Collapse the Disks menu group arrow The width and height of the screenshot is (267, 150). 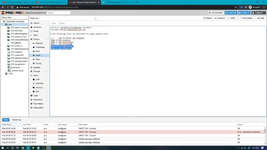(x=47, y=75)
